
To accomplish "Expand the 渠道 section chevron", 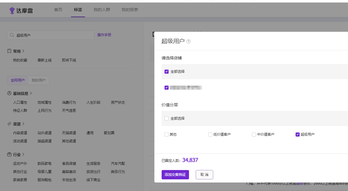I will click(x=23, y=124).
